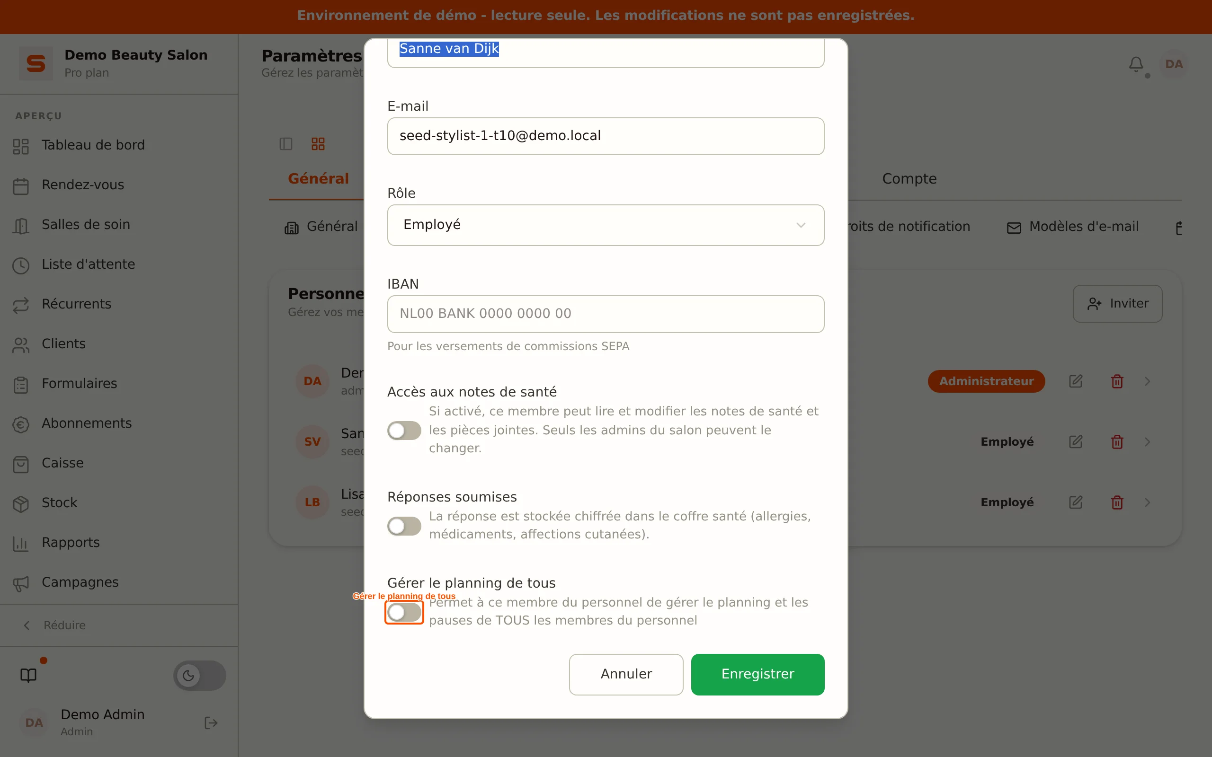
Task: Expand the Administrateur row chevron
Action: pyautogui.click(x=1148, y=381)
